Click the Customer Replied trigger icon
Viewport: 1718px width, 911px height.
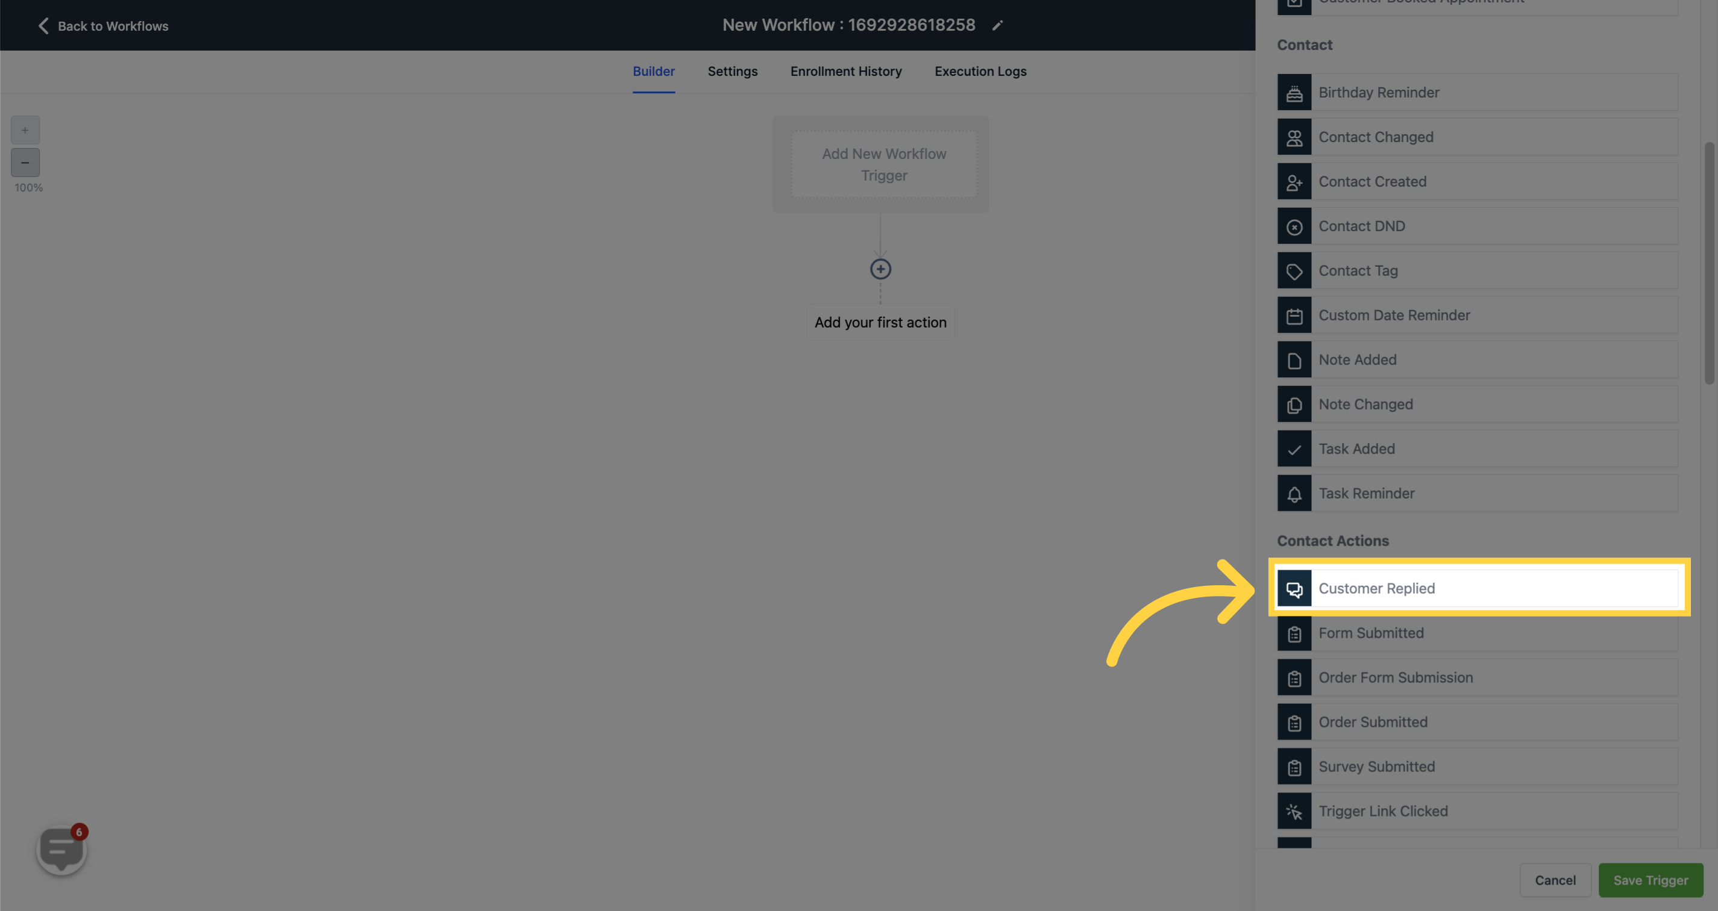(x=1294, y=588)
